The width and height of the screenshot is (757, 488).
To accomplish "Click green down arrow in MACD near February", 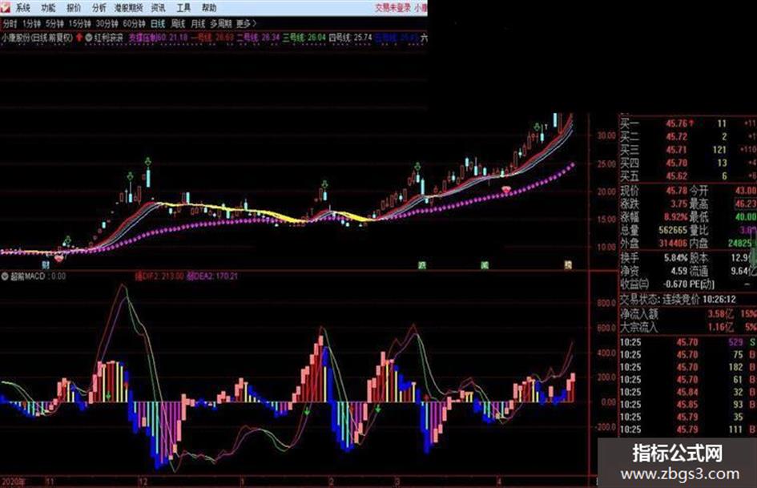I will [307, 412].
